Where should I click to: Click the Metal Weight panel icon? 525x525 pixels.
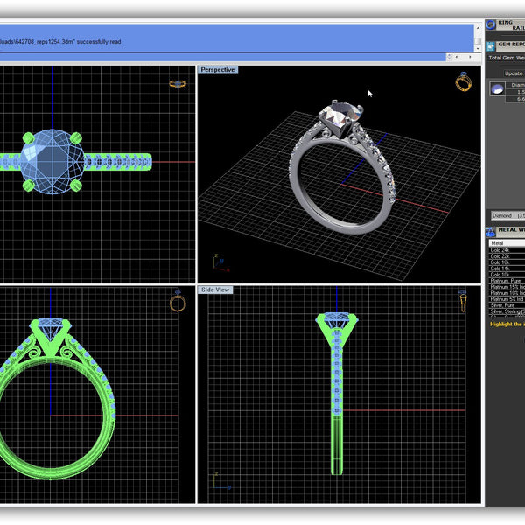(491, 231)
